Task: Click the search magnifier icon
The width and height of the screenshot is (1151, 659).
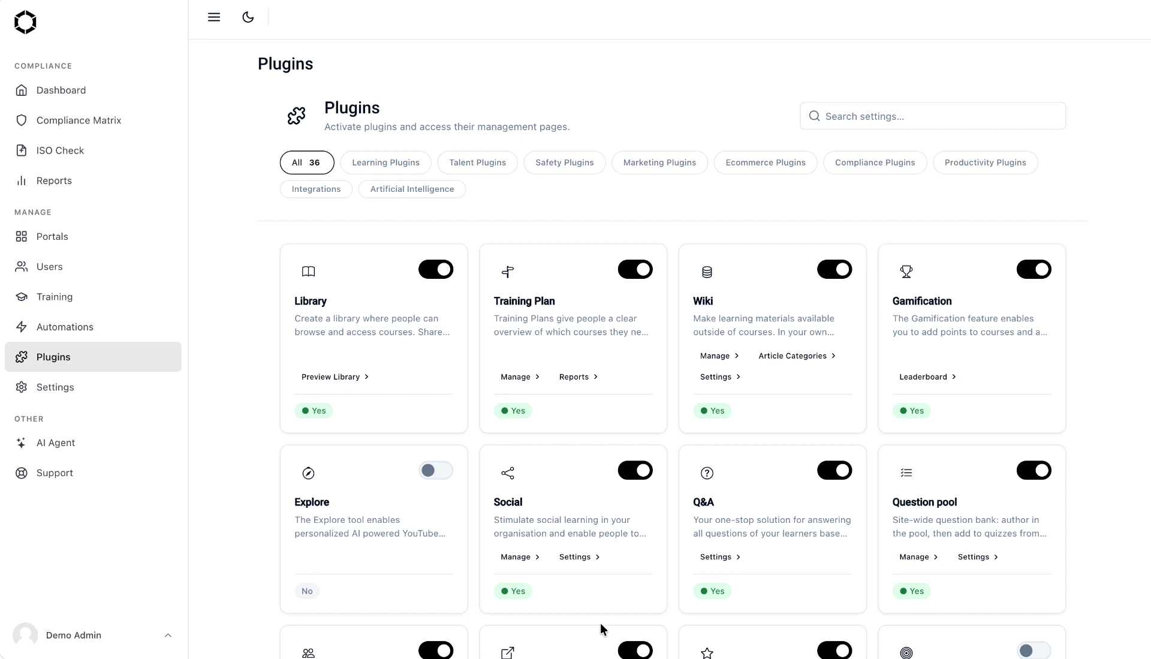Action: (x=814, y=116)
